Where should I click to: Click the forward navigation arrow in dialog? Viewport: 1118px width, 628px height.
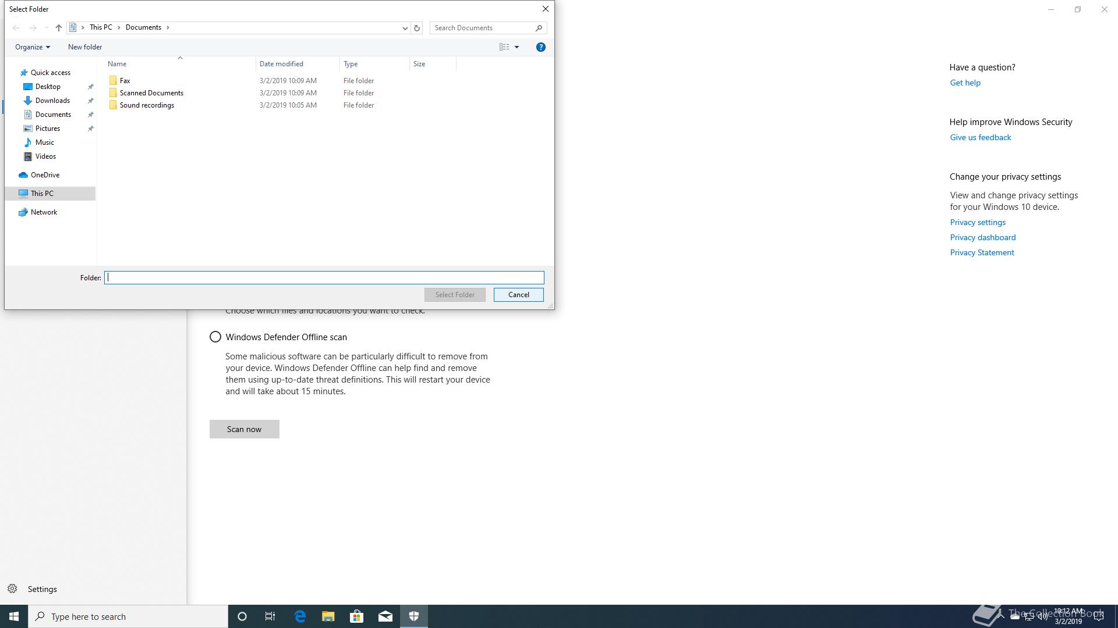coord(33,28)
